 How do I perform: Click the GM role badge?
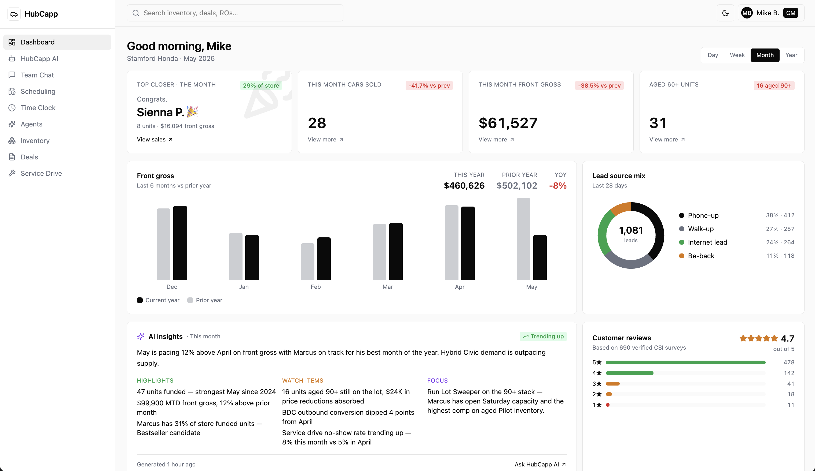pyautogui.click(x=790, y=13)
